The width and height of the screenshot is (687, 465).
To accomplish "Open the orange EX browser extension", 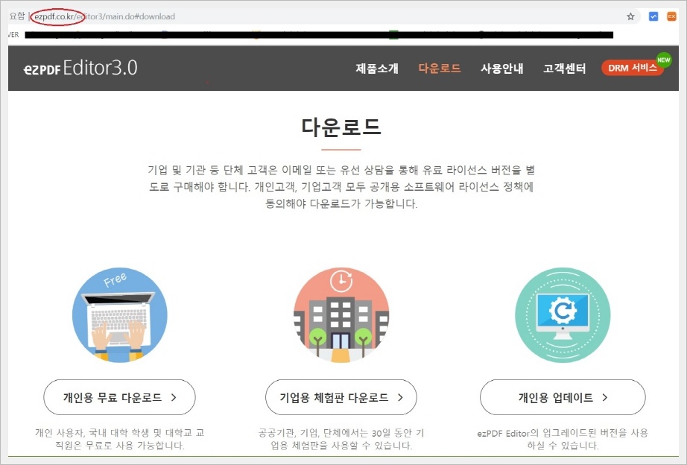I will click(671, 16).
